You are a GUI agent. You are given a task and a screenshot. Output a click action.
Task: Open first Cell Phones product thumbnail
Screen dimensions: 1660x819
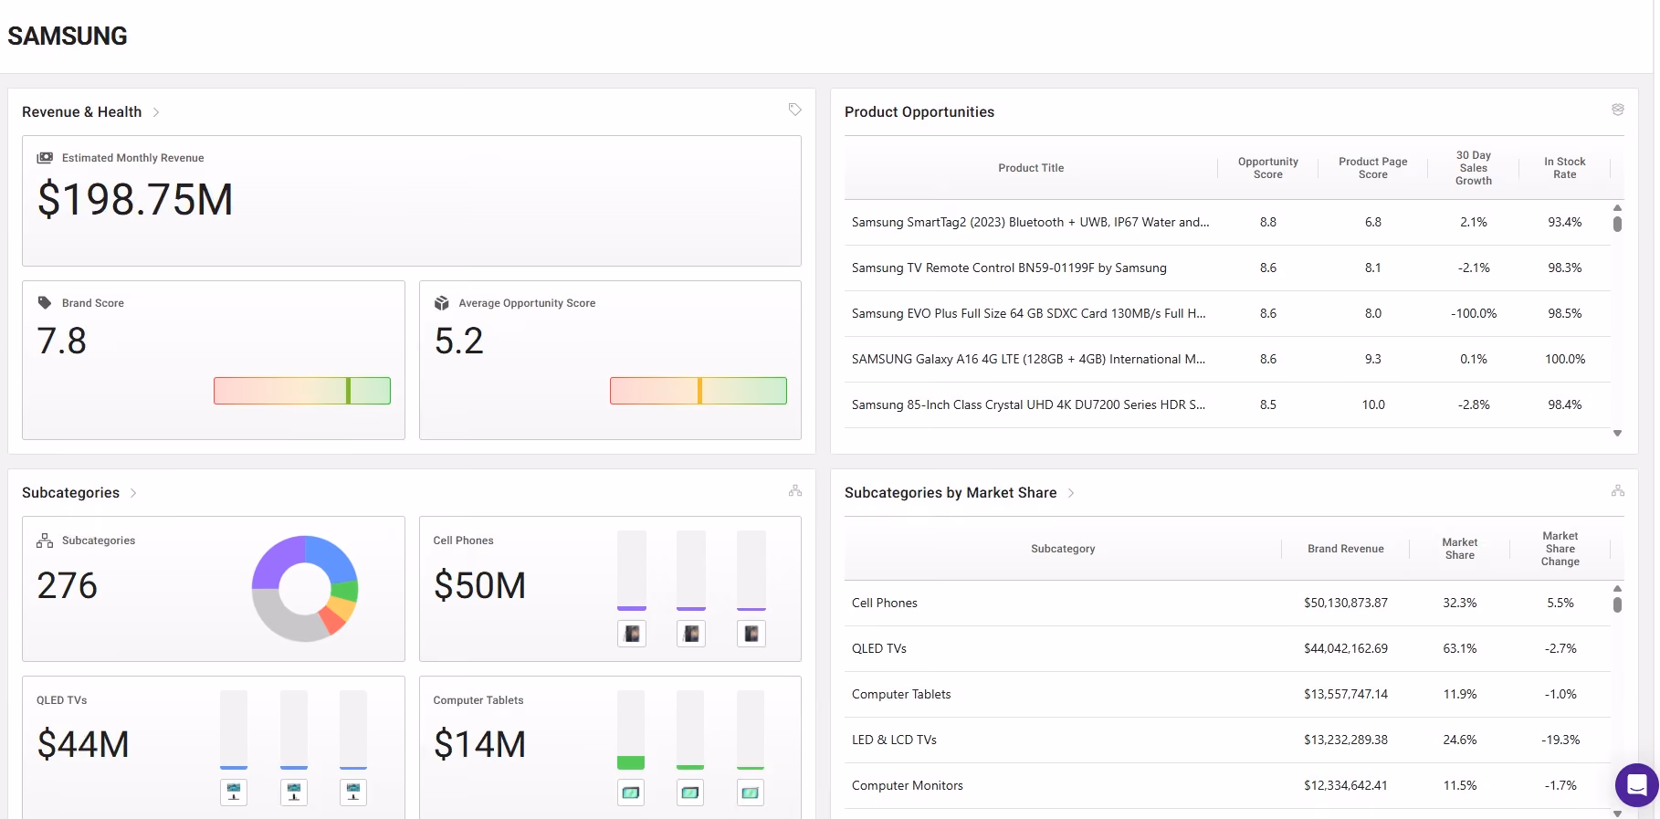pos(632,634)
